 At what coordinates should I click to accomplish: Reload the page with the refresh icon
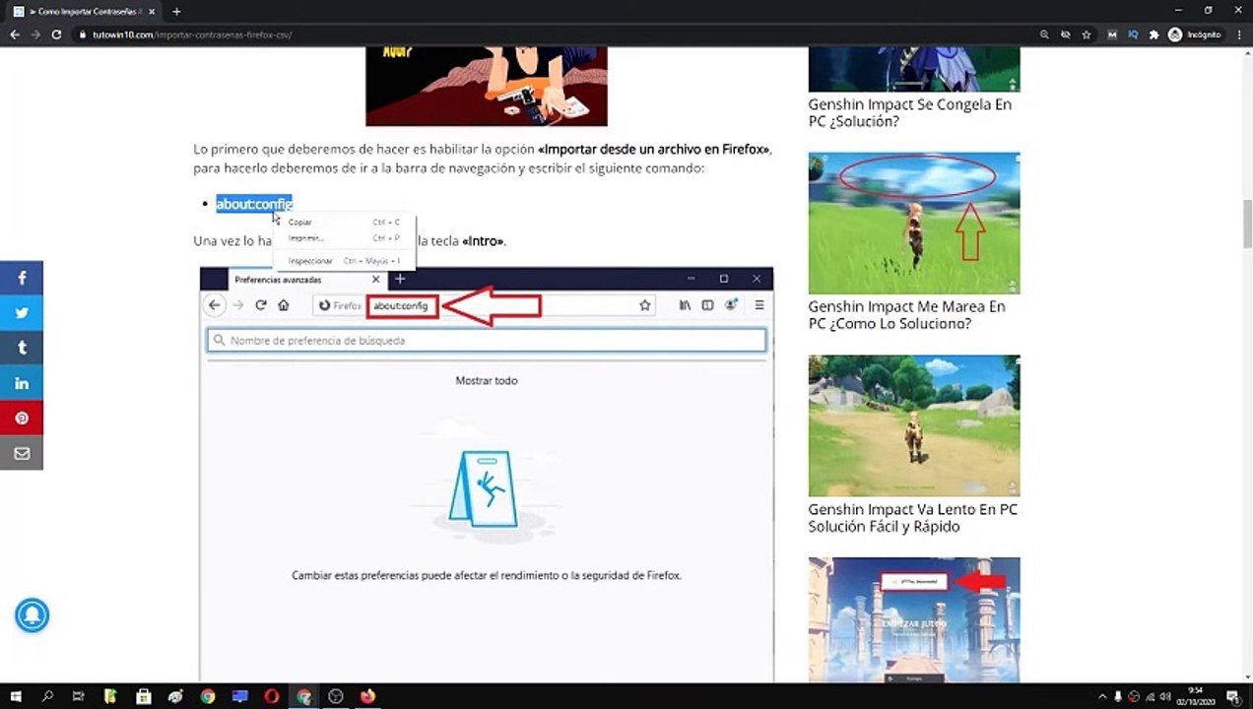[x=56, y=34]
